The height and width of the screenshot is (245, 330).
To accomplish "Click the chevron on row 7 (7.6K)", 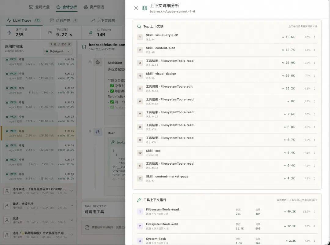I will pos(315,114).
